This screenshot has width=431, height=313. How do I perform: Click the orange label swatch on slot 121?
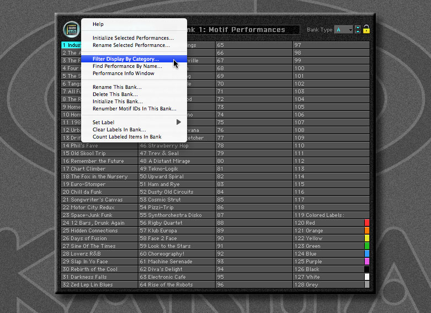pos(367,231)
